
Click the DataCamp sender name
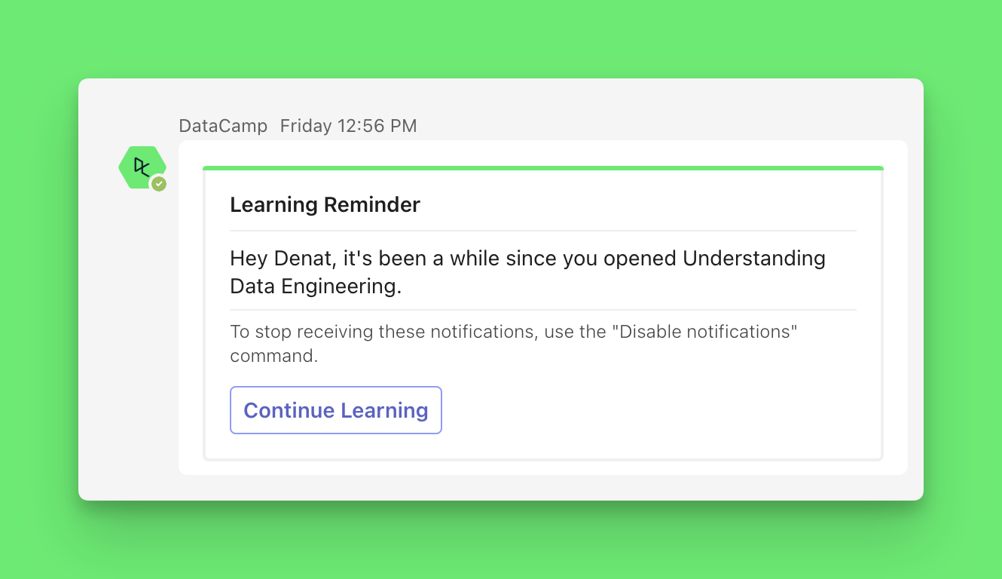(x=223, y=126)
